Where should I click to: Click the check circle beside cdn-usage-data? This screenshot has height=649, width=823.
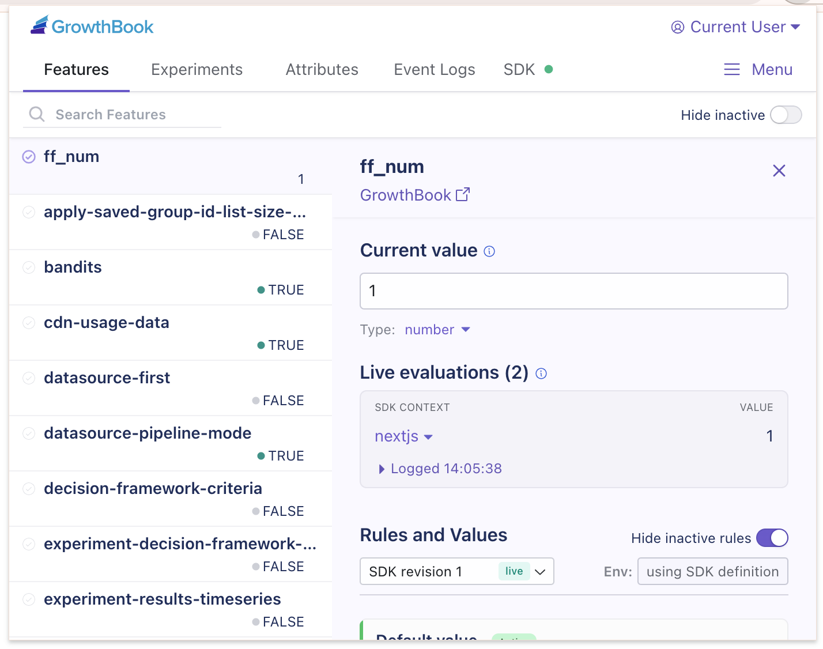click(29, 323)
